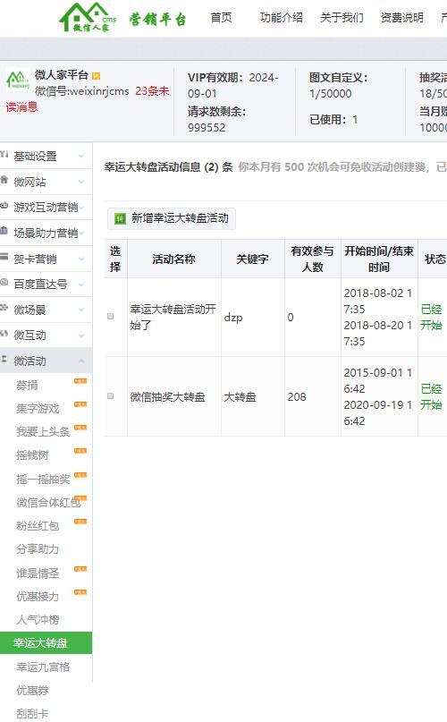Open 关于我们 in the top navigation
This screenshot has height=722, width=447.
342,18
